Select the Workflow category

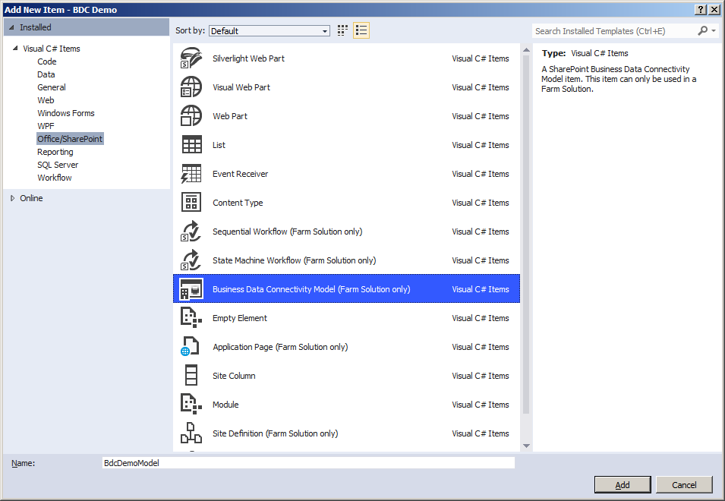(55, 178)
